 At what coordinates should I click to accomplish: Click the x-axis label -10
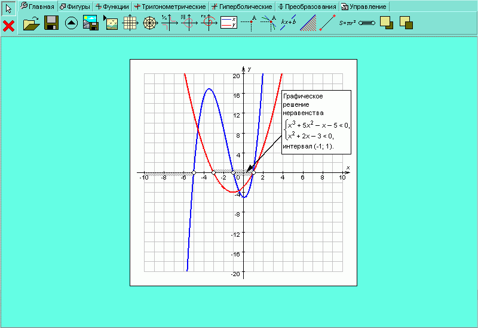[144, 177]
